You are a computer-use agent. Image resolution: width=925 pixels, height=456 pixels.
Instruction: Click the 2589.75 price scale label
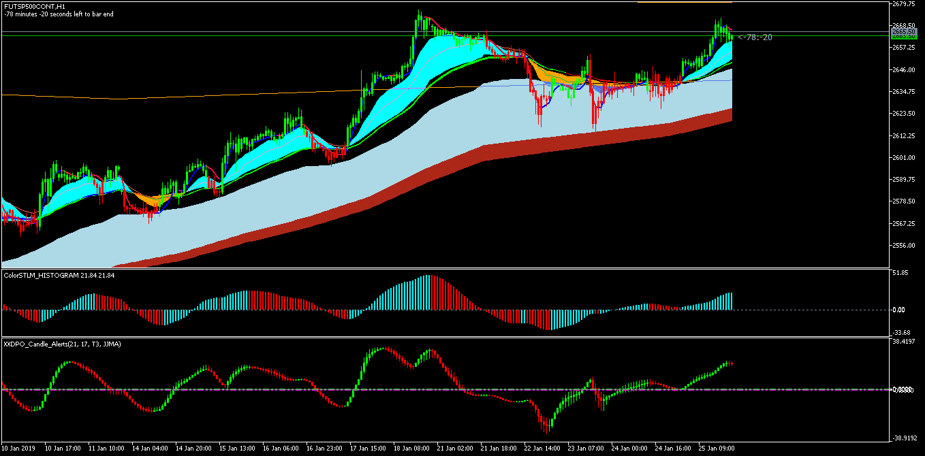[x=903, y=180]
